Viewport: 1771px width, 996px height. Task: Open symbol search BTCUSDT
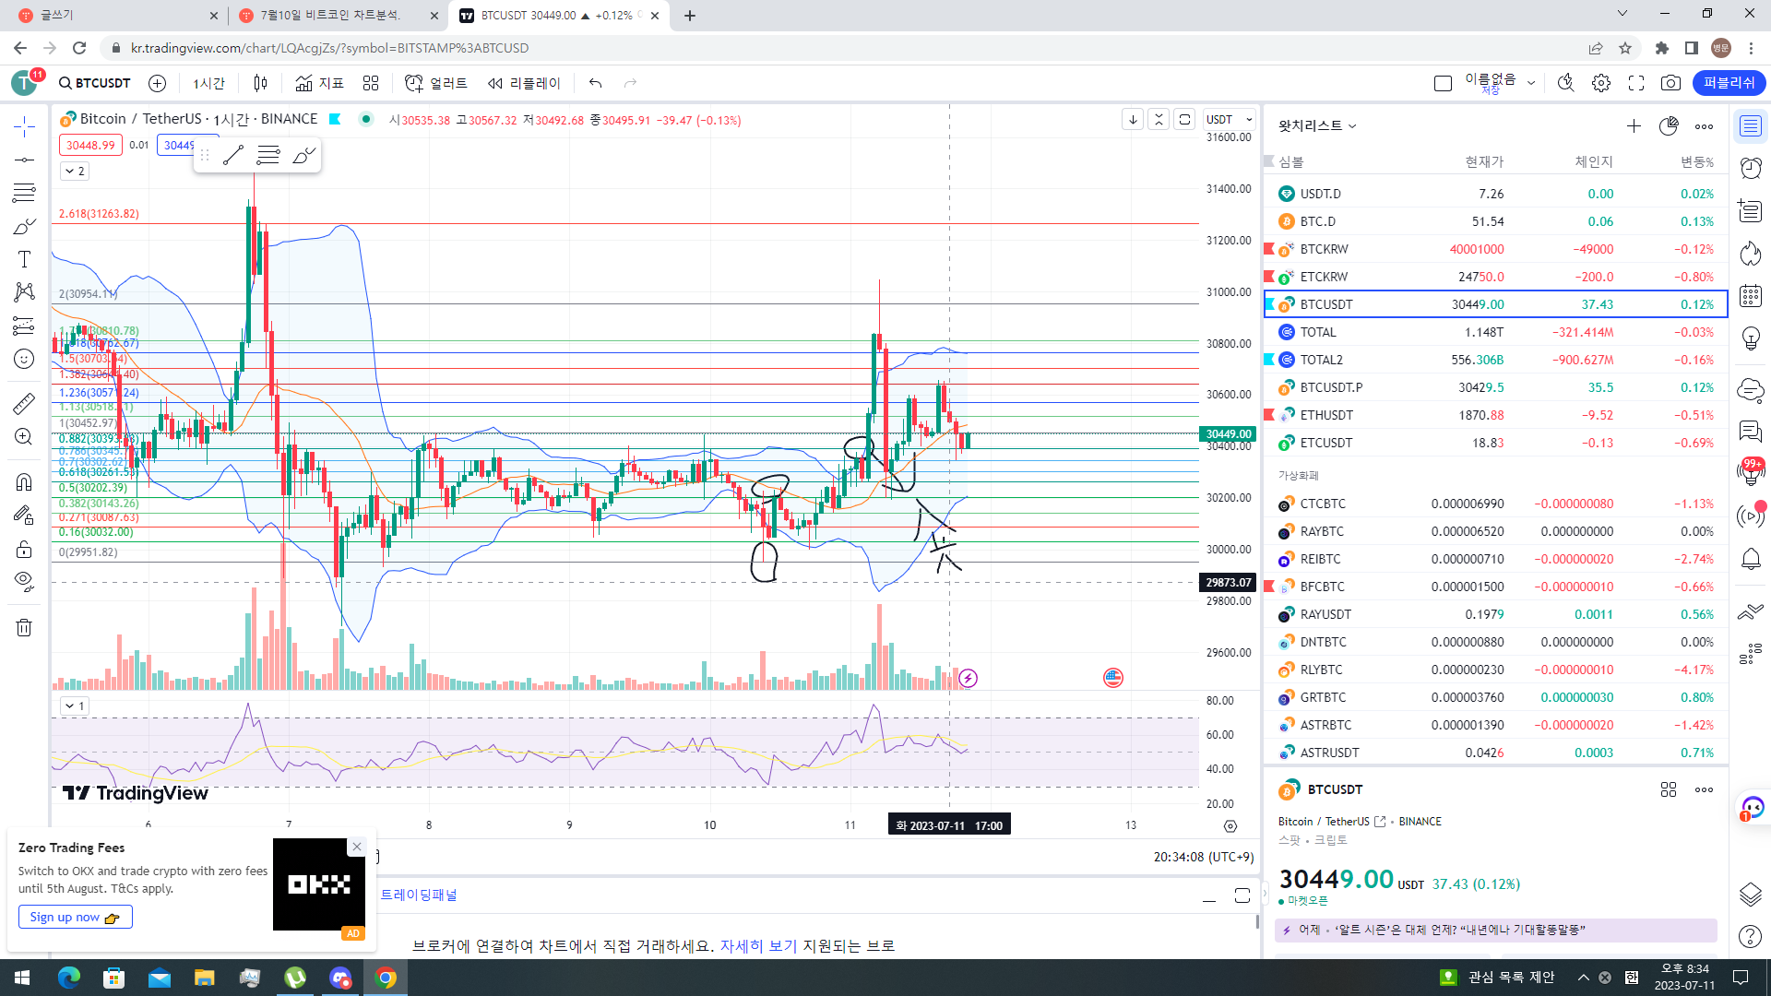95,83
